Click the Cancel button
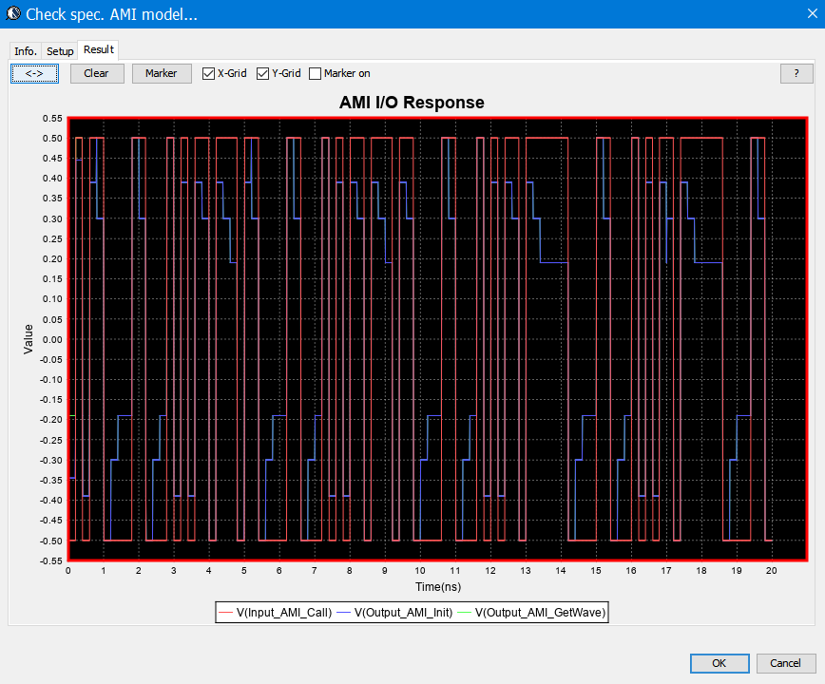The width and height of the screenshot is (825, 684). [785, 663]
